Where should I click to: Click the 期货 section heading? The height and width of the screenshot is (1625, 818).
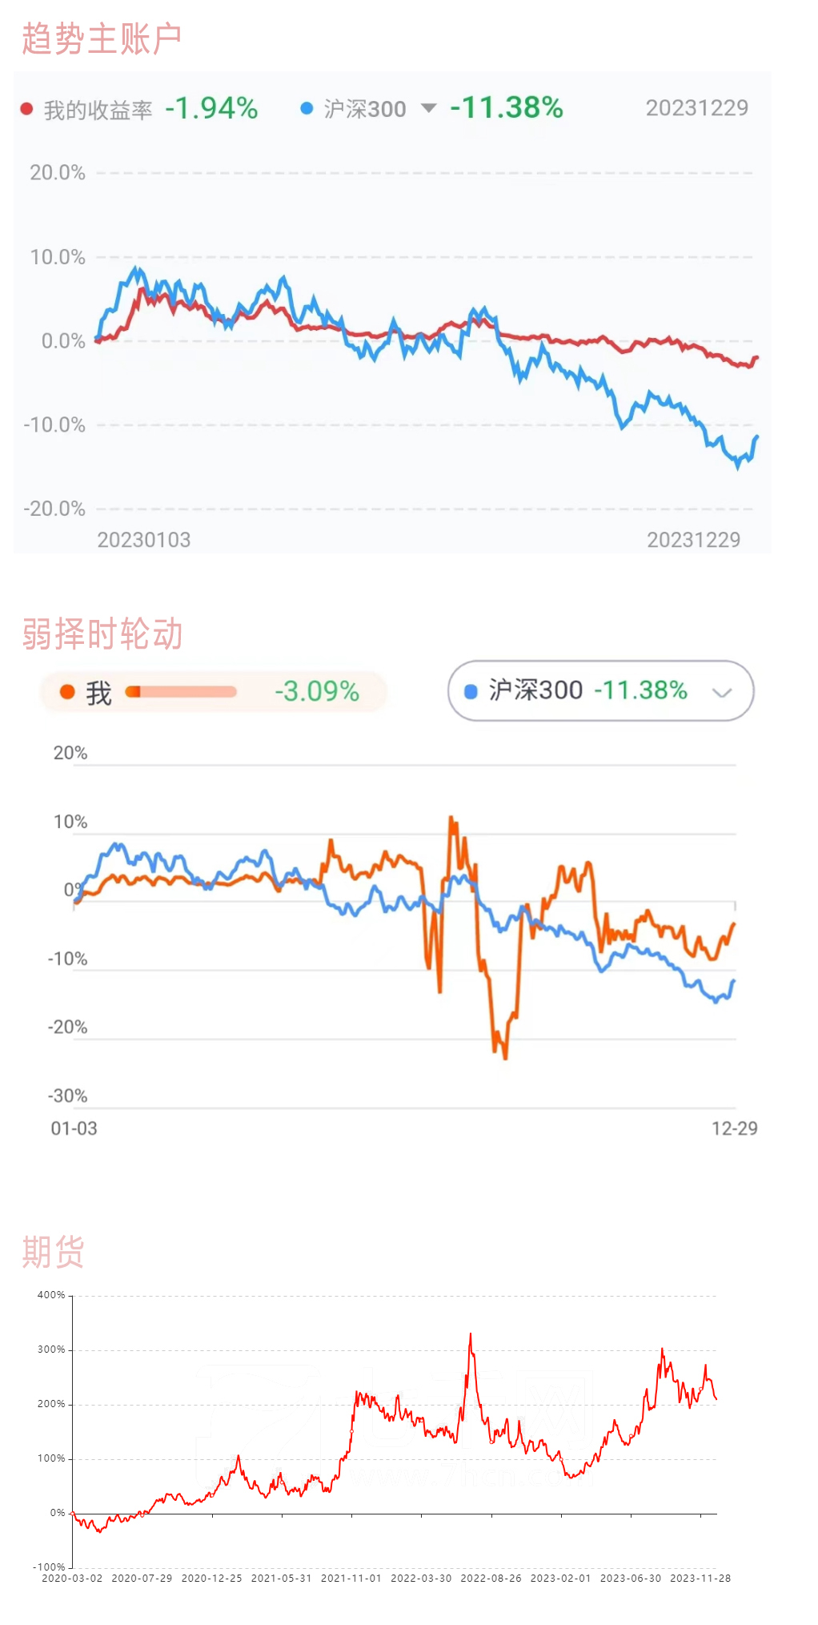[x=53, y=1252]
